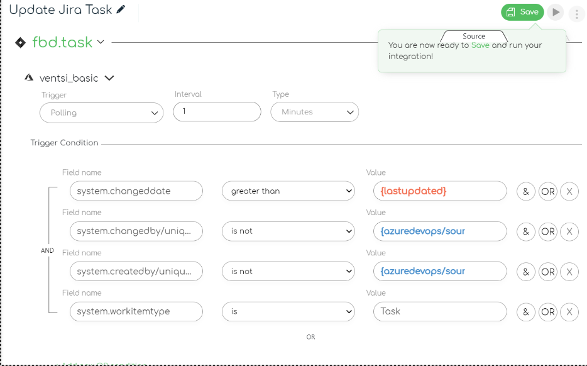This screenshot has width=587, height=366.
Task: Click the & icon on the system.changeddate row
Action: (x=525, y=191)
